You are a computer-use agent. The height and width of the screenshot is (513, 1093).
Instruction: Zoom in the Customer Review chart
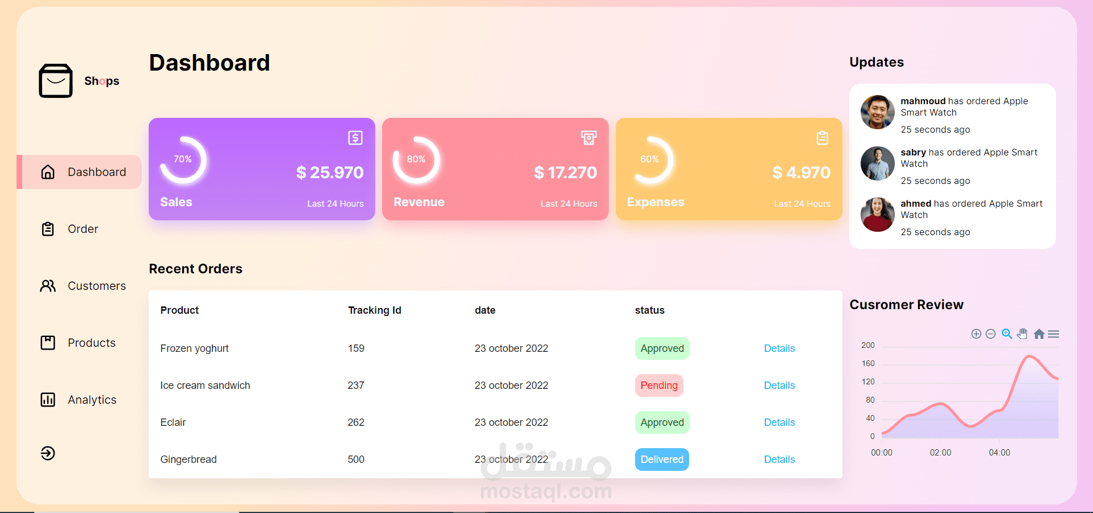pos(976,334)
